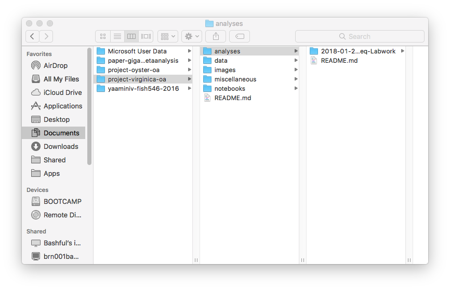Click the analyses folder icon in title bar

[x=209, y=23]
